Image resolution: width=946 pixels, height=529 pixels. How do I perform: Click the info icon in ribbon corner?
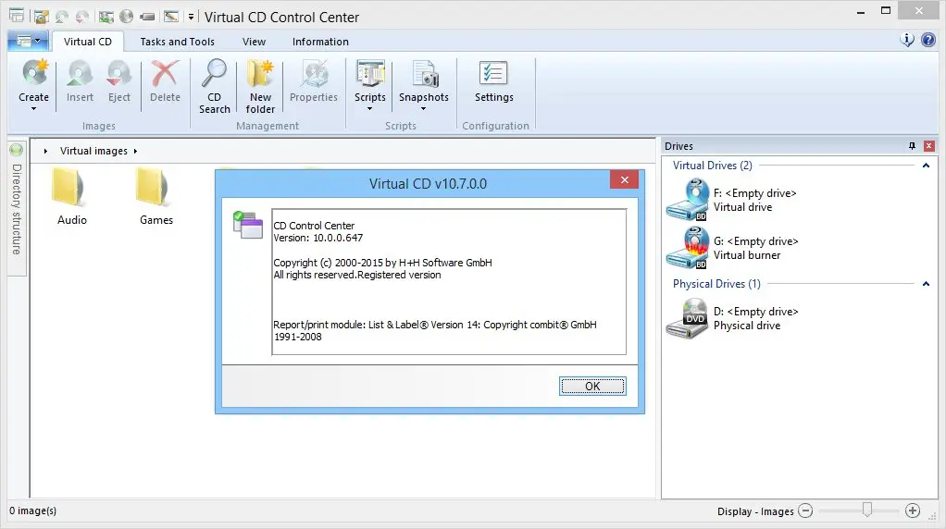click(907, 40)
